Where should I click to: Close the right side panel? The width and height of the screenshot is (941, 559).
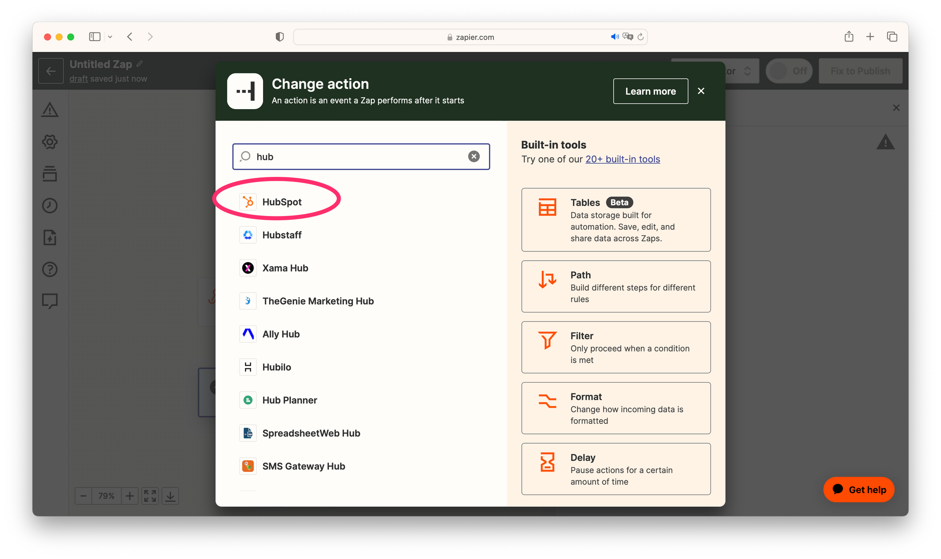coord(896,108)
